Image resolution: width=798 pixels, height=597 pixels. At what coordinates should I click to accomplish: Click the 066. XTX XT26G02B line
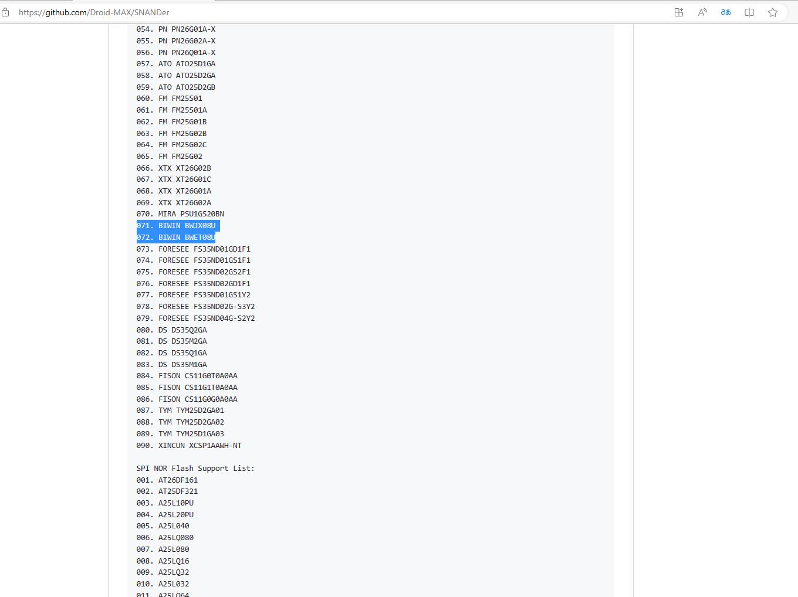(x=174, y=168)
